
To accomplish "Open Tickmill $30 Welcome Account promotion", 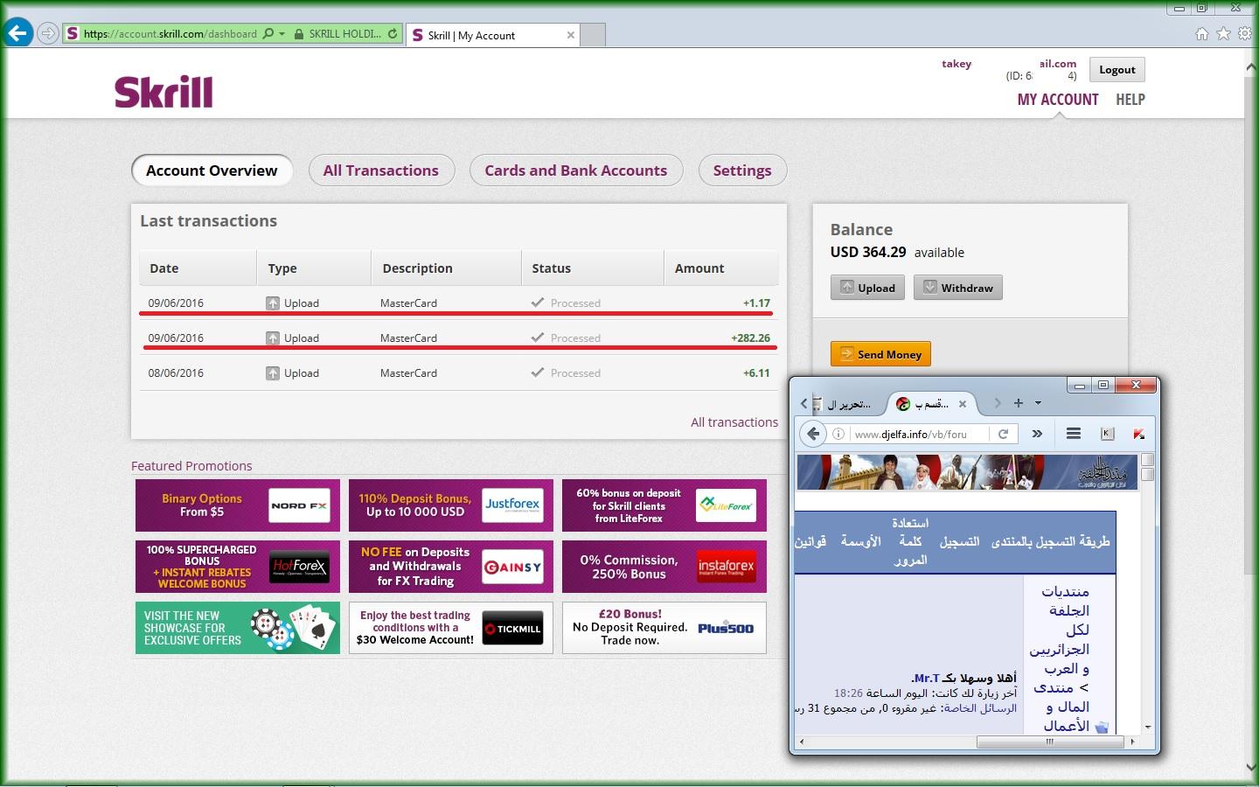I will pos(451,628).
